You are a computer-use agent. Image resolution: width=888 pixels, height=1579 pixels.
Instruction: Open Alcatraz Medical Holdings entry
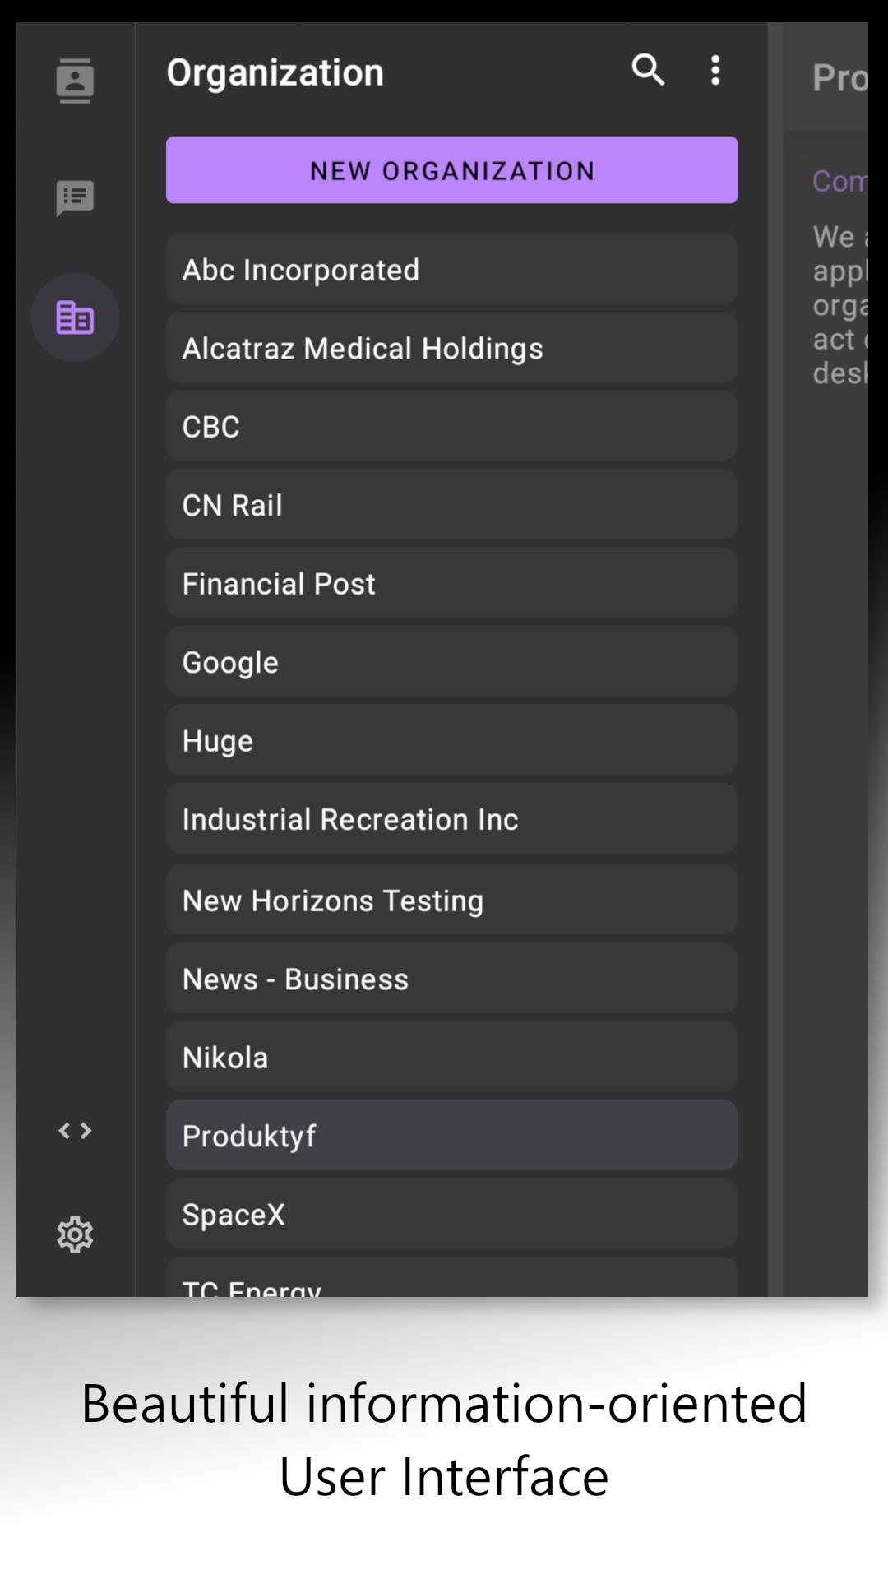(451, 348)
